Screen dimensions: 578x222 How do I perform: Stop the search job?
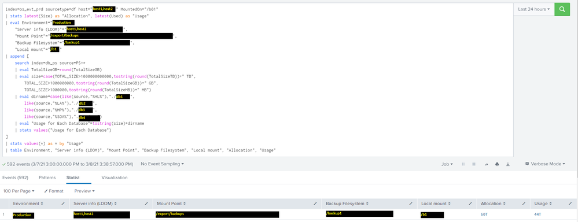coord(474,164)
